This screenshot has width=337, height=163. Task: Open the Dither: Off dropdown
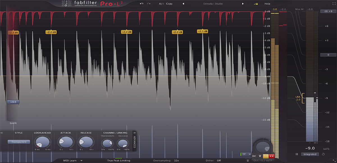tap(215, 160)
